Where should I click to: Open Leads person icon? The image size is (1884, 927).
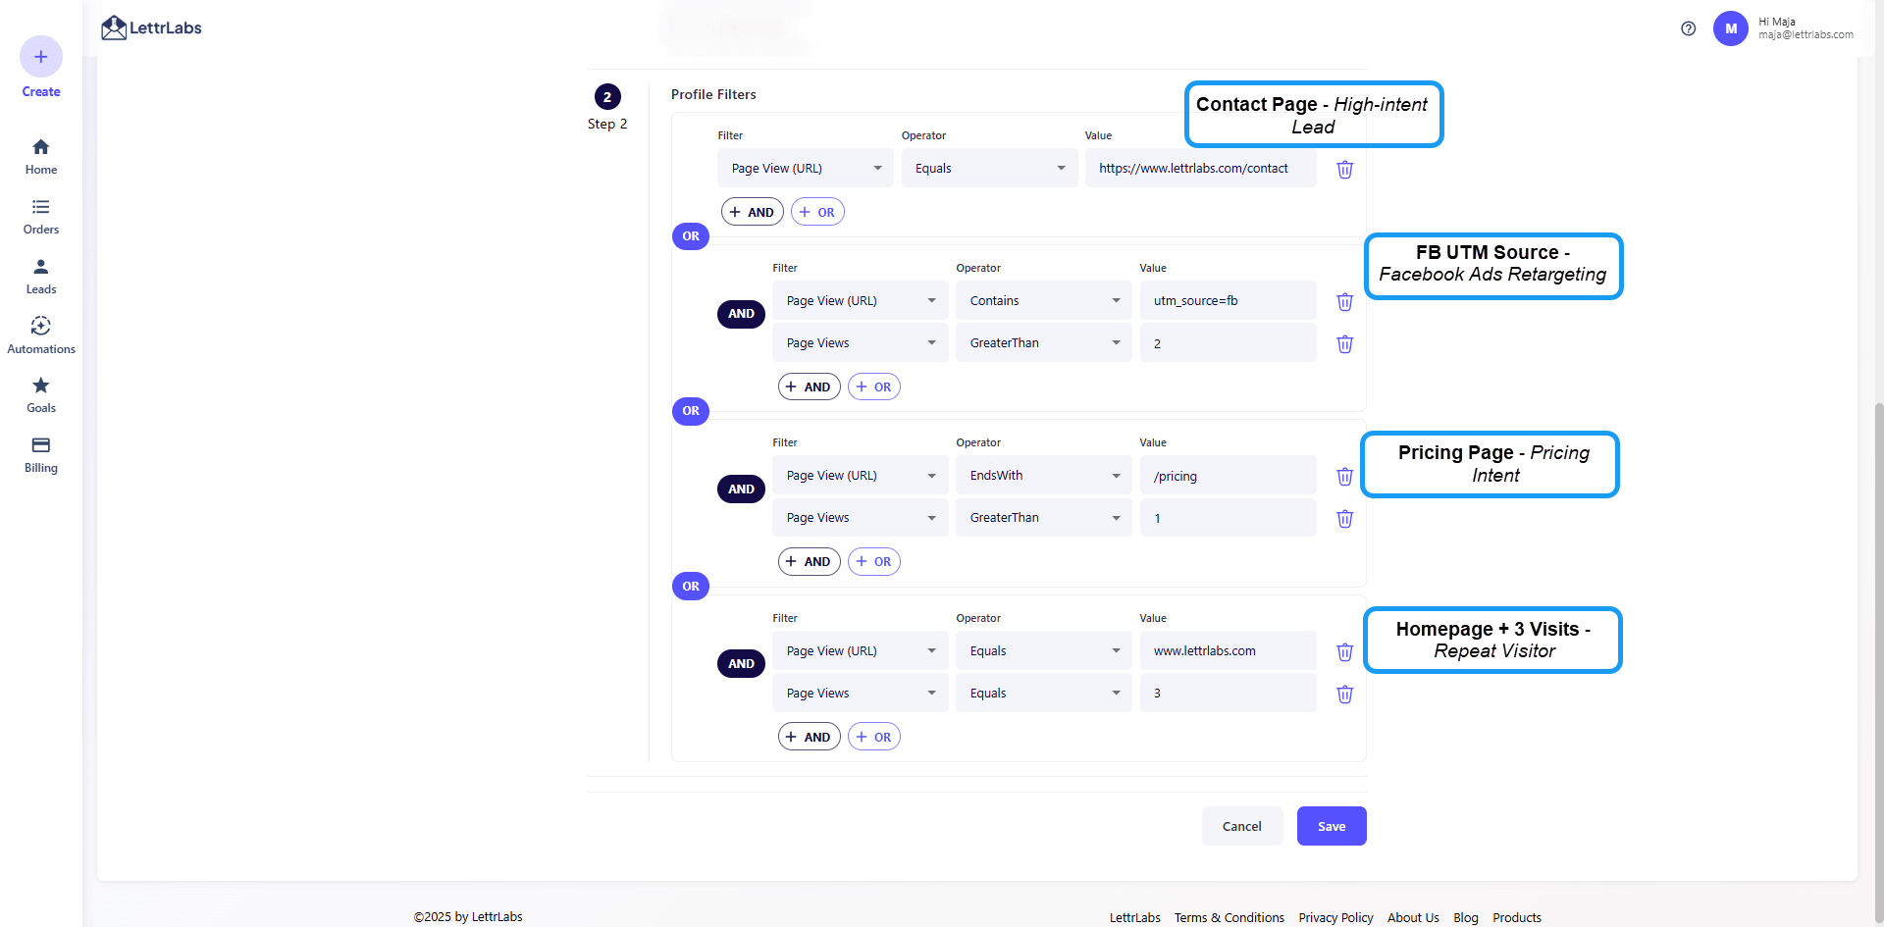(41, 267)
